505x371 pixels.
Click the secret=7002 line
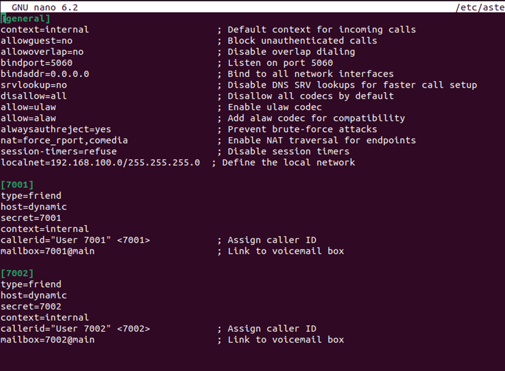pos(31,306)
